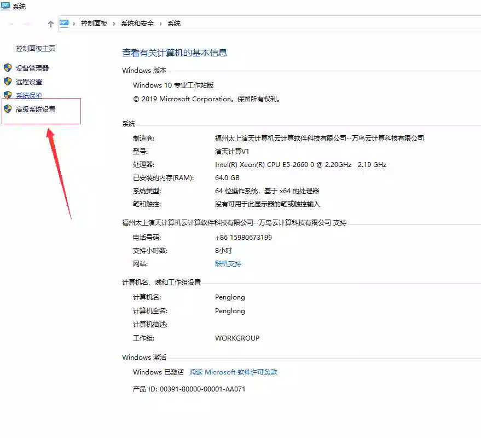Click the computer icon in the address bar
This screenshot has height=438, width=481.
click(x=64, y=24)
